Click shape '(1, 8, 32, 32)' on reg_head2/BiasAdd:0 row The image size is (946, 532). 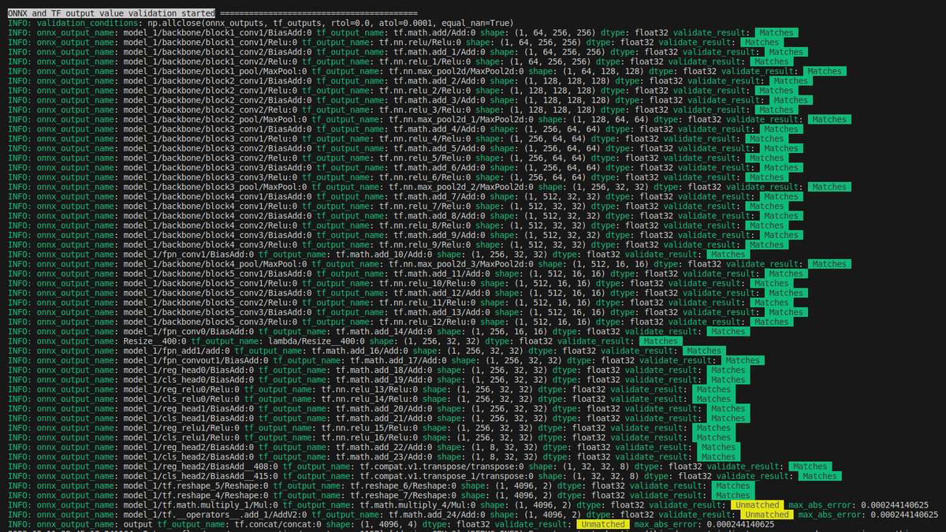(x=506, y=447)
